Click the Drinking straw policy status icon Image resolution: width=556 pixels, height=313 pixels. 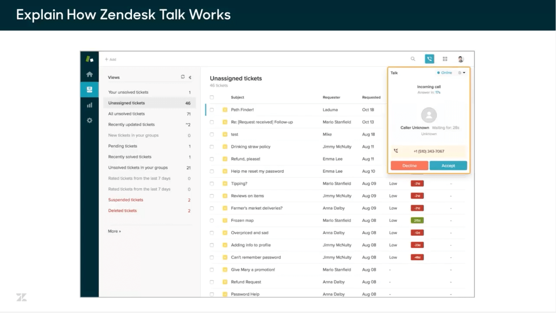(x=225, y=147)
